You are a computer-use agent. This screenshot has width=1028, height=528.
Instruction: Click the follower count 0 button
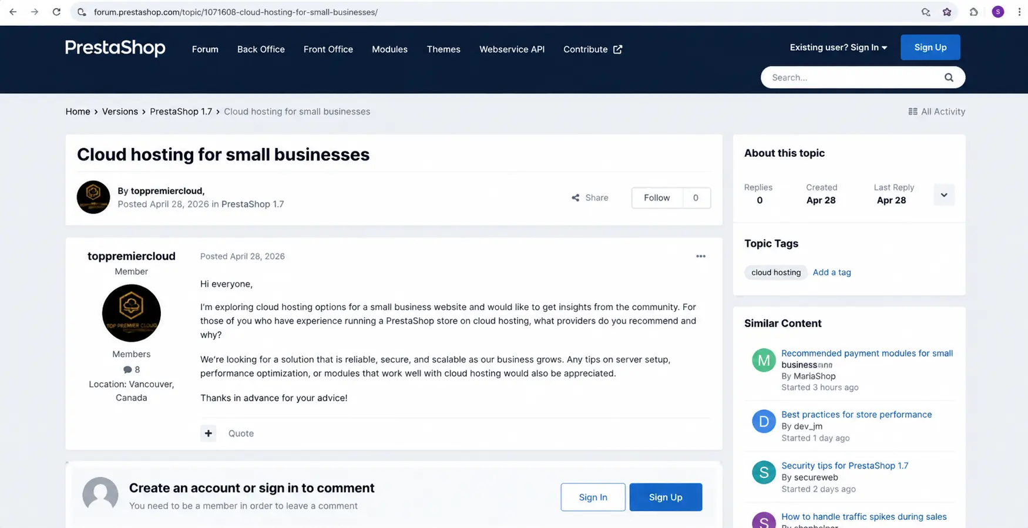click(696, 198)
